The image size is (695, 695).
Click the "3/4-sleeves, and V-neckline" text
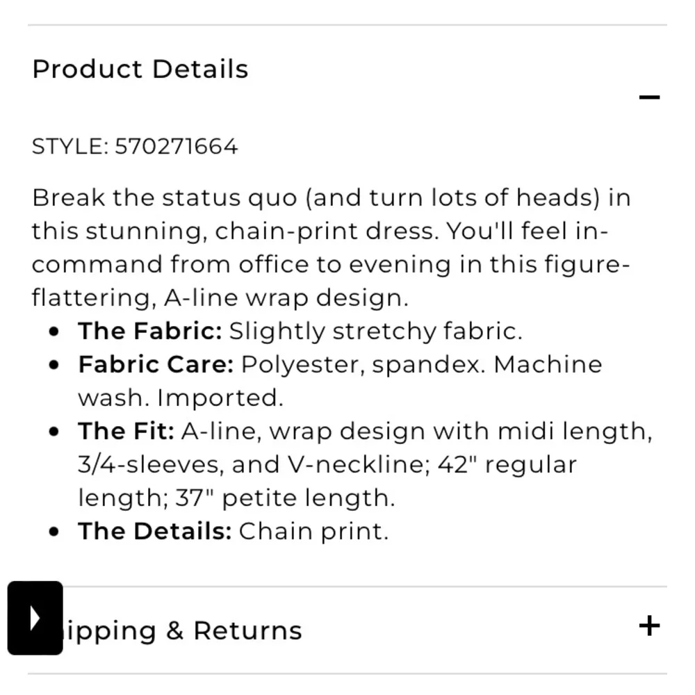tap(250, 464)
